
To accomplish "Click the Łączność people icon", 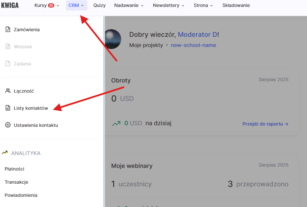I will point(8,91).
